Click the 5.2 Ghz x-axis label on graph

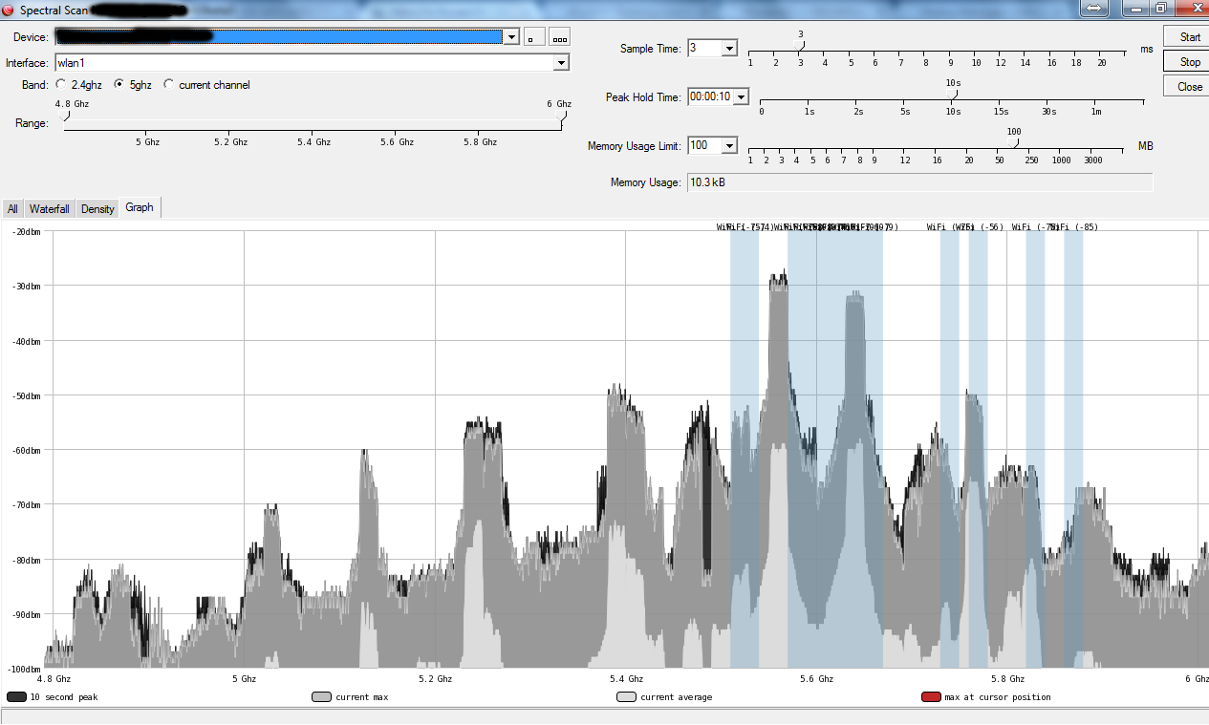click(x=435, y=679)
